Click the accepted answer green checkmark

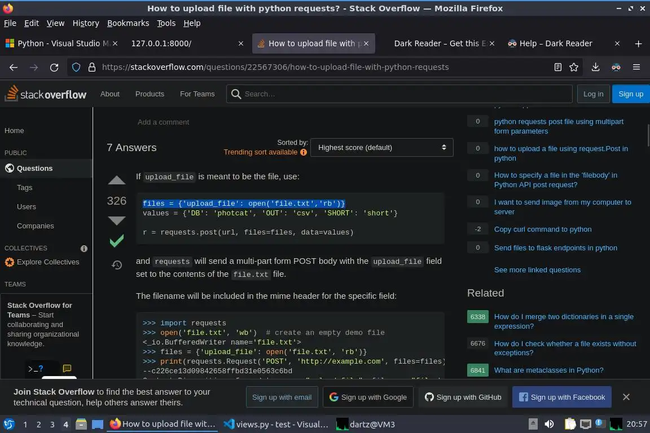[116, 241]
